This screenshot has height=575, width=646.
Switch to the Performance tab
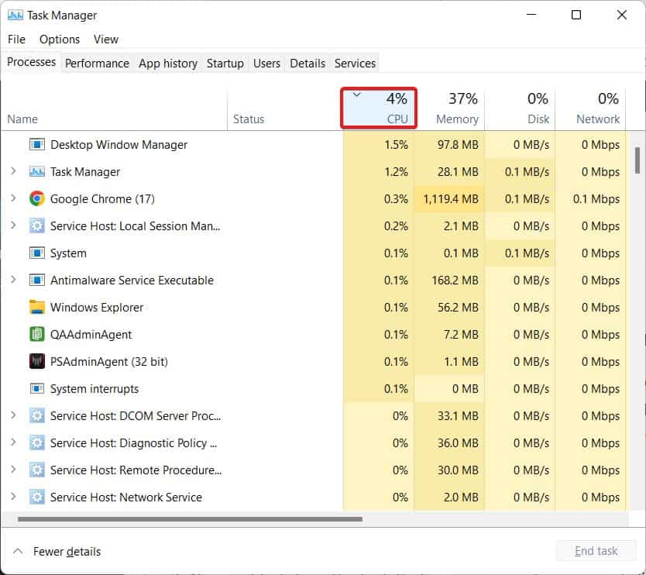coord(97,64)
